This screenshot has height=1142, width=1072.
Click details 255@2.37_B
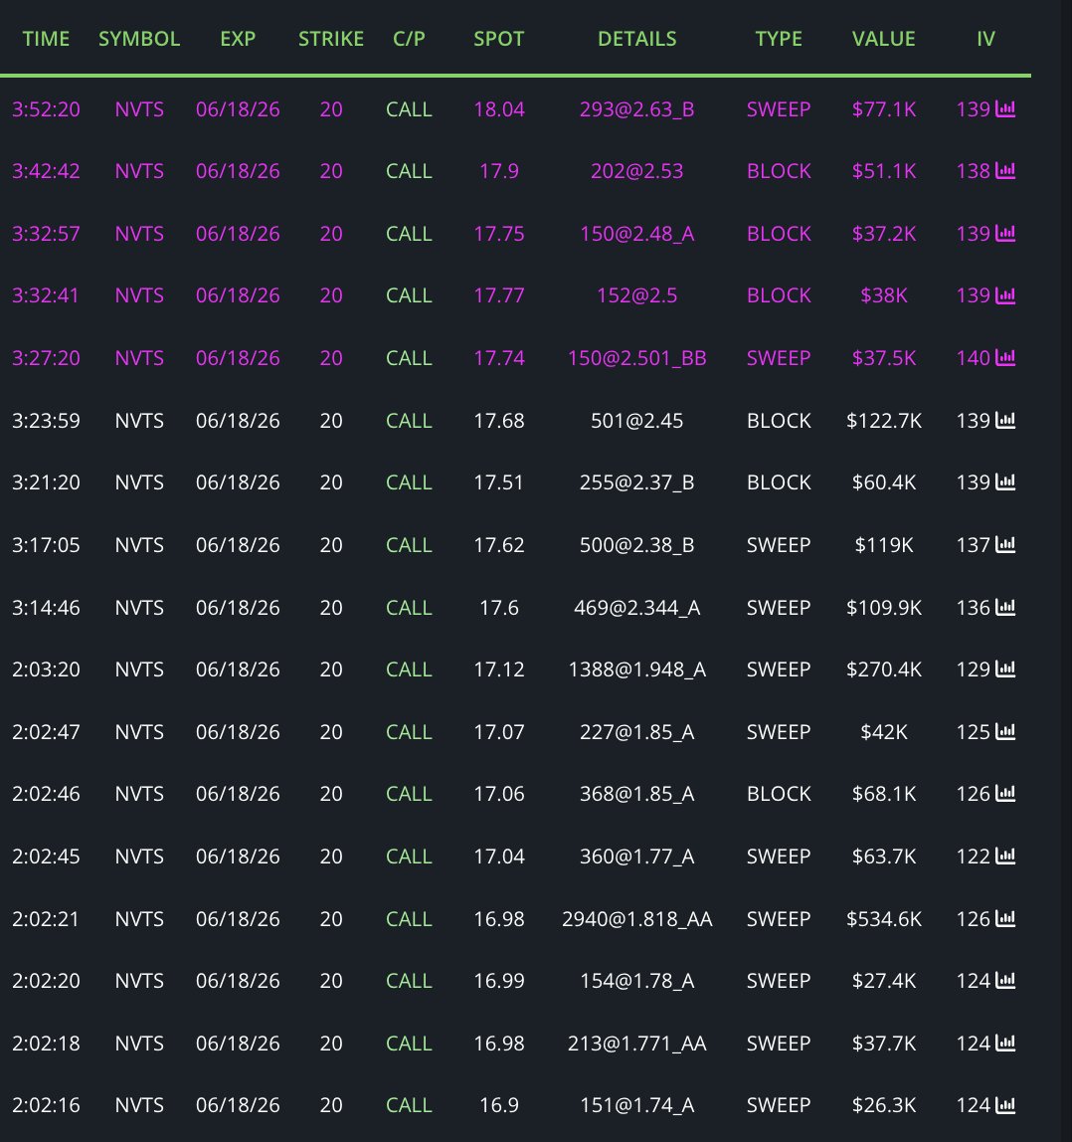[x=637, y=482]
